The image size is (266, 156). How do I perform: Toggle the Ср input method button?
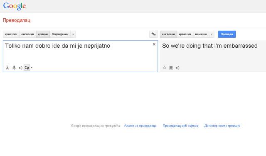27,68
